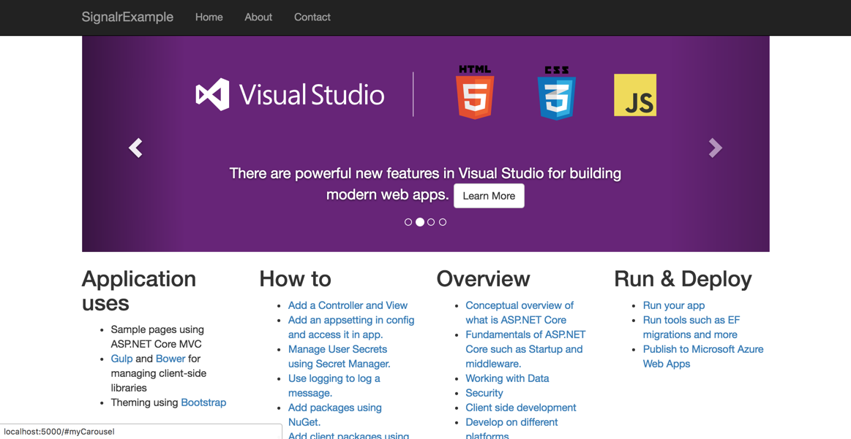
Task: Select the third carousel indicator dot
Action: coord(431,222)
